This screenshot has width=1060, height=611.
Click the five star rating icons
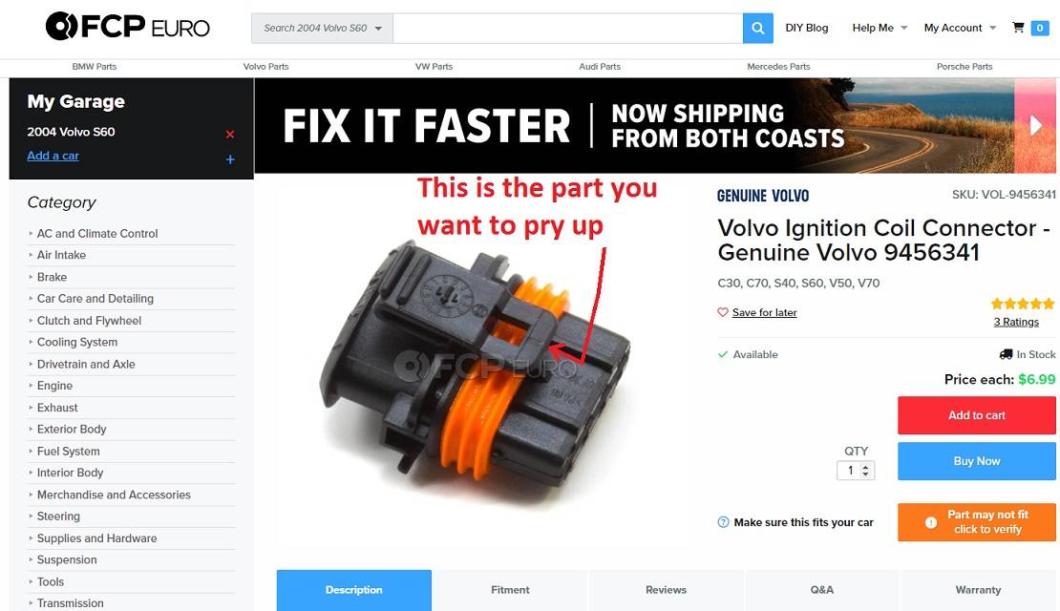(1022, 304)
